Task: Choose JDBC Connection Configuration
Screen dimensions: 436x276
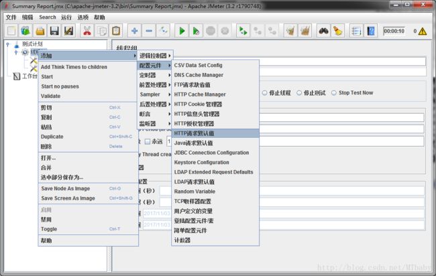Action: click(x=215, y=153)
